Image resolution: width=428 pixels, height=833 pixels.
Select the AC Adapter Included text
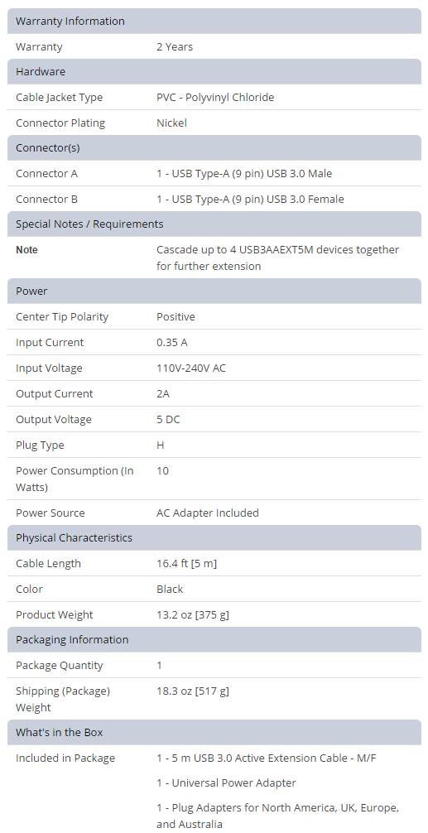pos(208,513)
